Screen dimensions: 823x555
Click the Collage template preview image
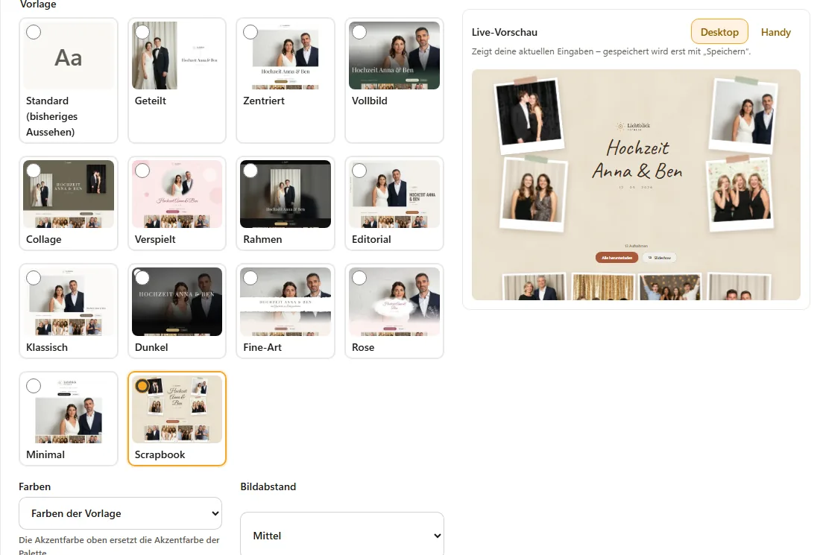(x=69, y=194)
